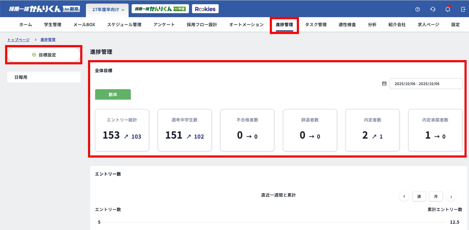Follow the トップページ breadcrumb link
The image size is (469, 230).
18,40
